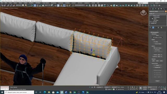Screen dimensions: 167x94
Task: Open the Modifiers menu
Action: pos(31,3)
